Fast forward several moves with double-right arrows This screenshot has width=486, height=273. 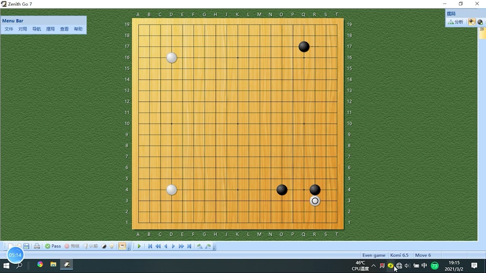click(x=181, y=246)
